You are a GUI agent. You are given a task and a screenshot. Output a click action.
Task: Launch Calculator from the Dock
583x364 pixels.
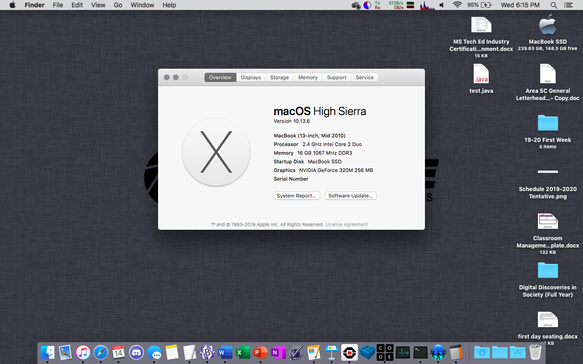pyautogui.click(x=456, y=352)
